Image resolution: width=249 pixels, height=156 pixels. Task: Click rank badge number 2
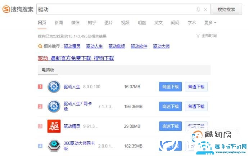click(x=40, y=106)
